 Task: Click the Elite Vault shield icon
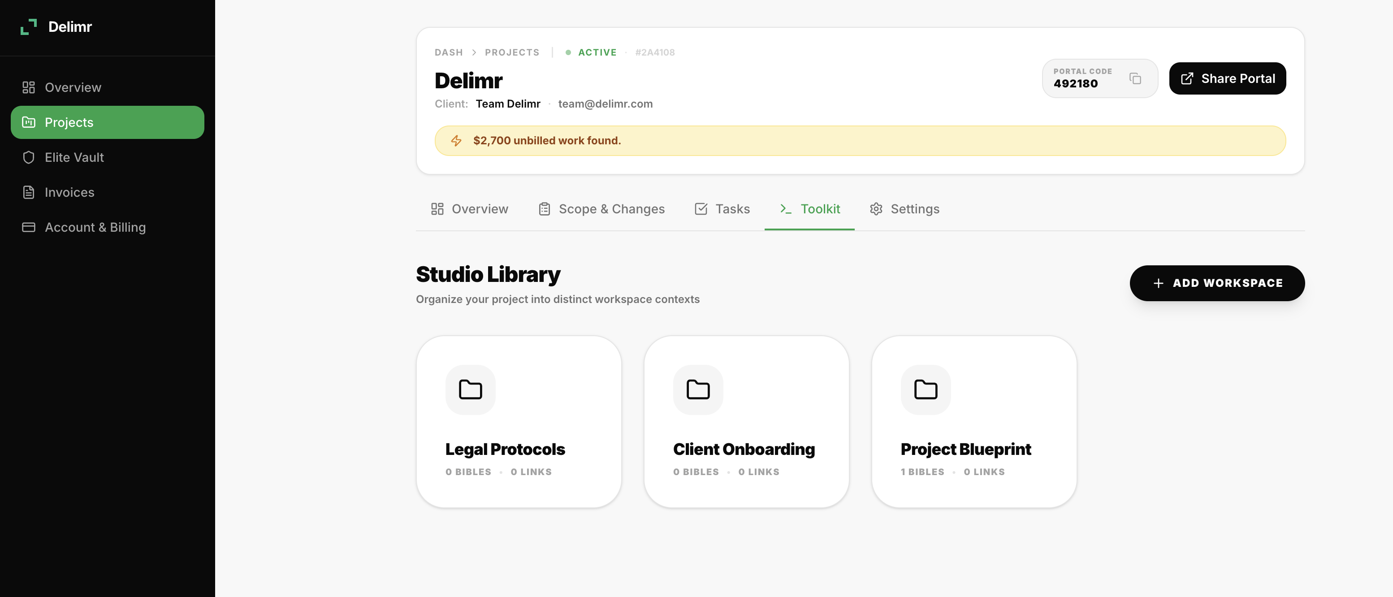[x=29, y=157]
